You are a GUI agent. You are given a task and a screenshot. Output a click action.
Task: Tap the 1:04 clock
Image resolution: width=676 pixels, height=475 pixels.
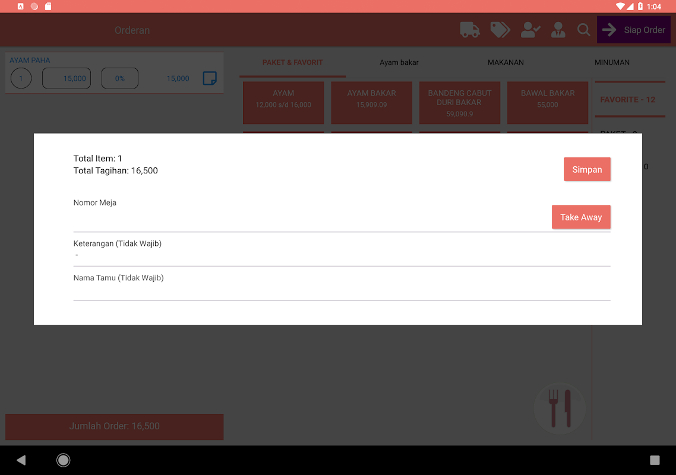pos(653,7)
